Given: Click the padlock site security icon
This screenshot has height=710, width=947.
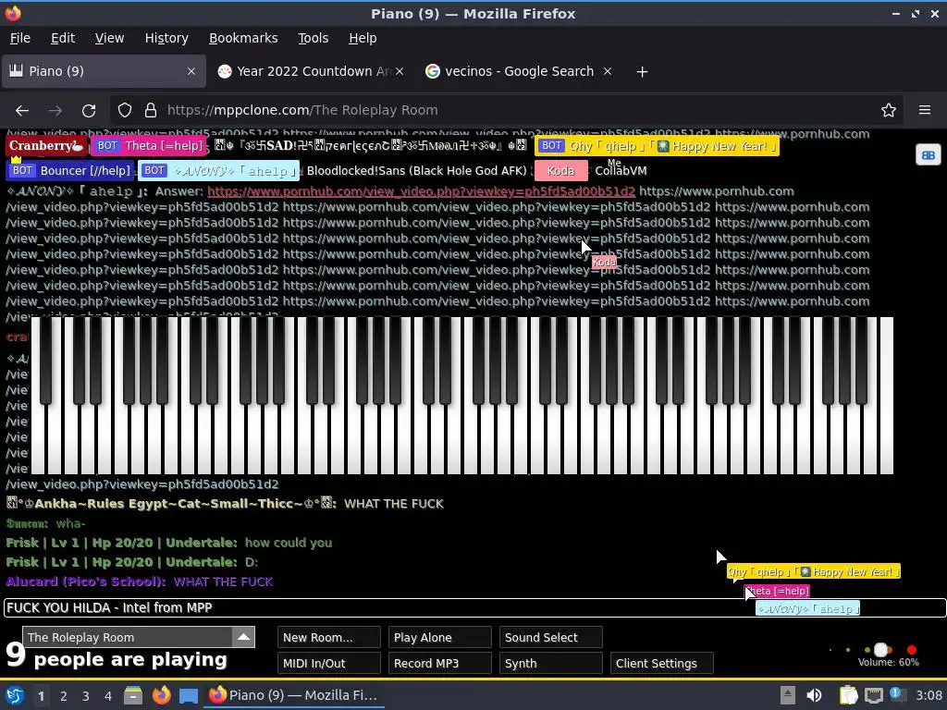Looking at the screenshot, I should tap(151, 111).
